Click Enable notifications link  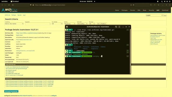pyautogui.click(x=155, y=43)
